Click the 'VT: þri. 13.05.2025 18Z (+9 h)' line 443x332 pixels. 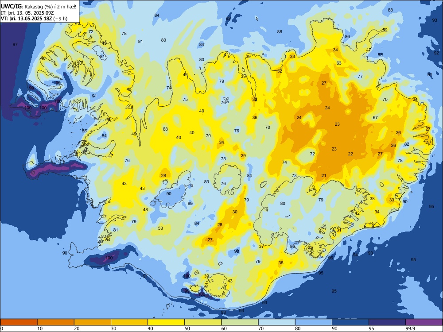point(34,19)
